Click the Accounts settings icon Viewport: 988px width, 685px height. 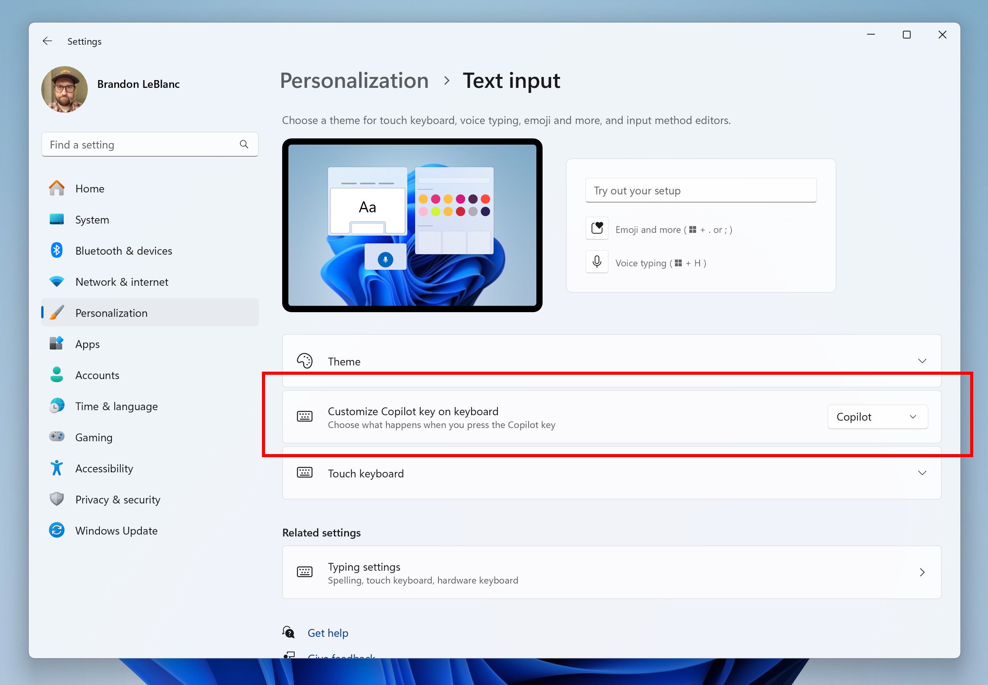(56, 374)
